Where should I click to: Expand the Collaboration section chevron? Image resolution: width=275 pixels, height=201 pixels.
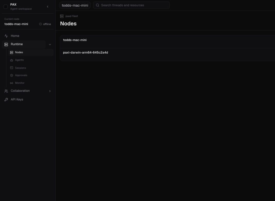50,91
